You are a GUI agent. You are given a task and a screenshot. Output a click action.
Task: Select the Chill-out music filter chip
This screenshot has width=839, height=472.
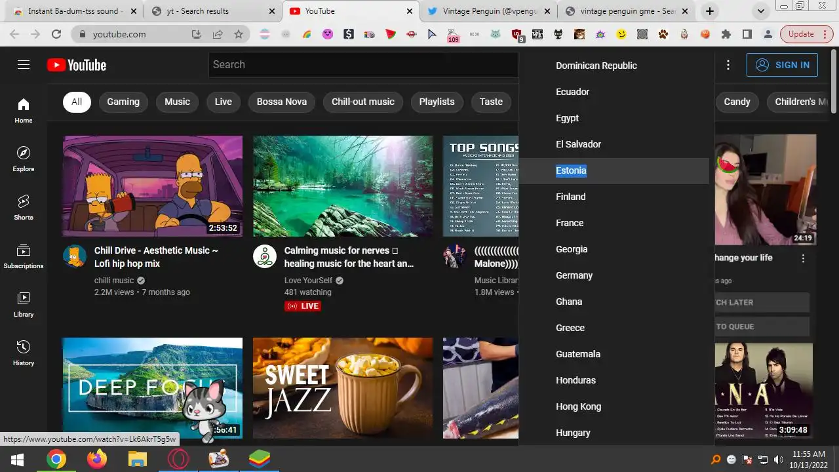pos(363,102)
